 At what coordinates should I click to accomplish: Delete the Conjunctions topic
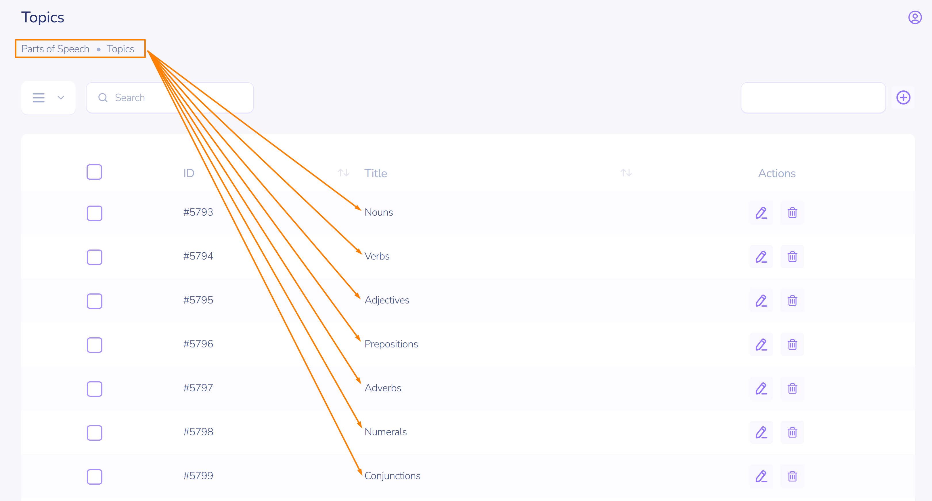(792, 476)
